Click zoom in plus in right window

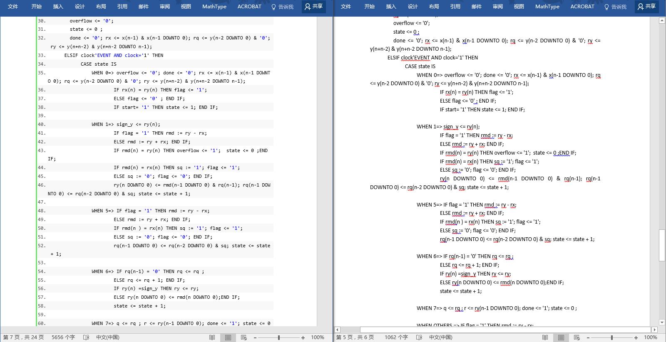pos(636,337)
